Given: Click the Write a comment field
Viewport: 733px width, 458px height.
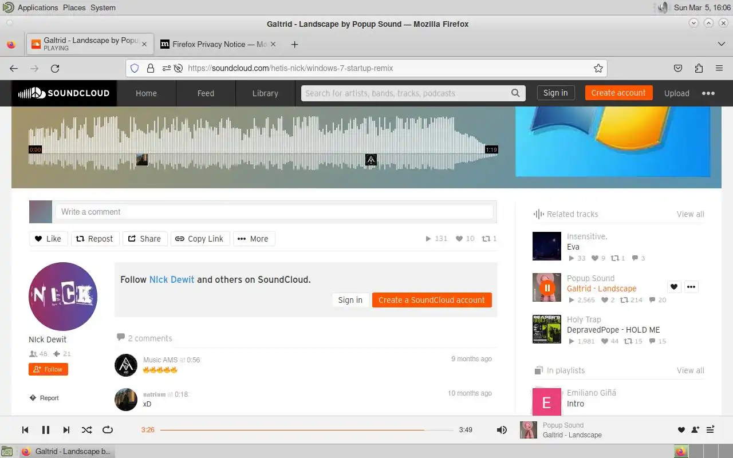Looking at the screenshot, I should 274,212.
